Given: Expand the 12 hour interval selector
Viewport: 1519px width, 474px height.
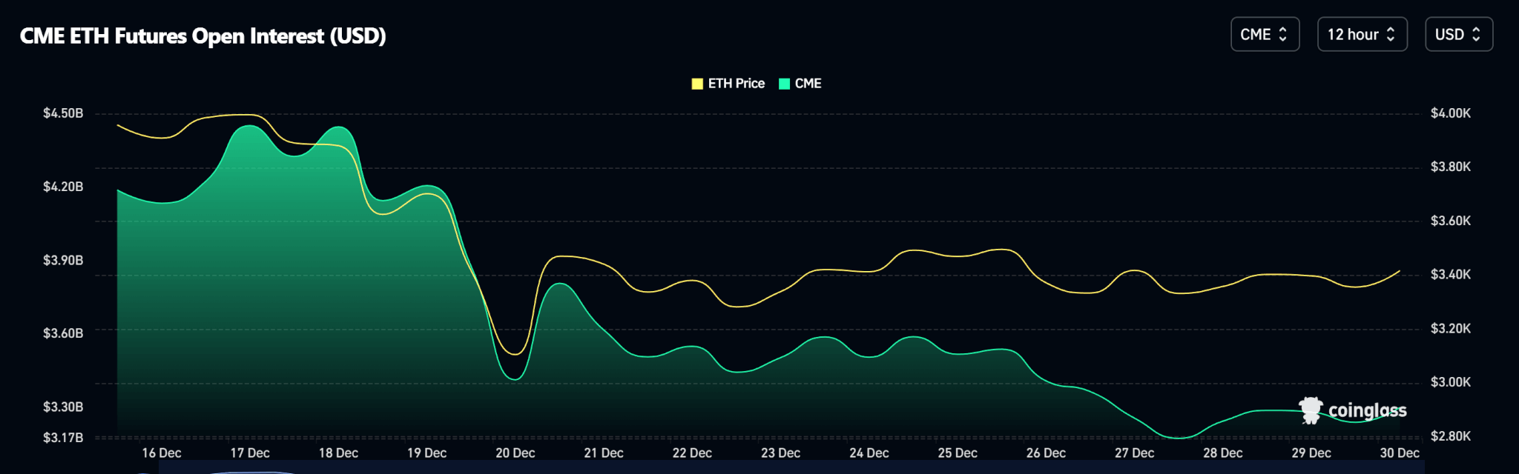Looking at the screenshot, I should pos(1361,35).
